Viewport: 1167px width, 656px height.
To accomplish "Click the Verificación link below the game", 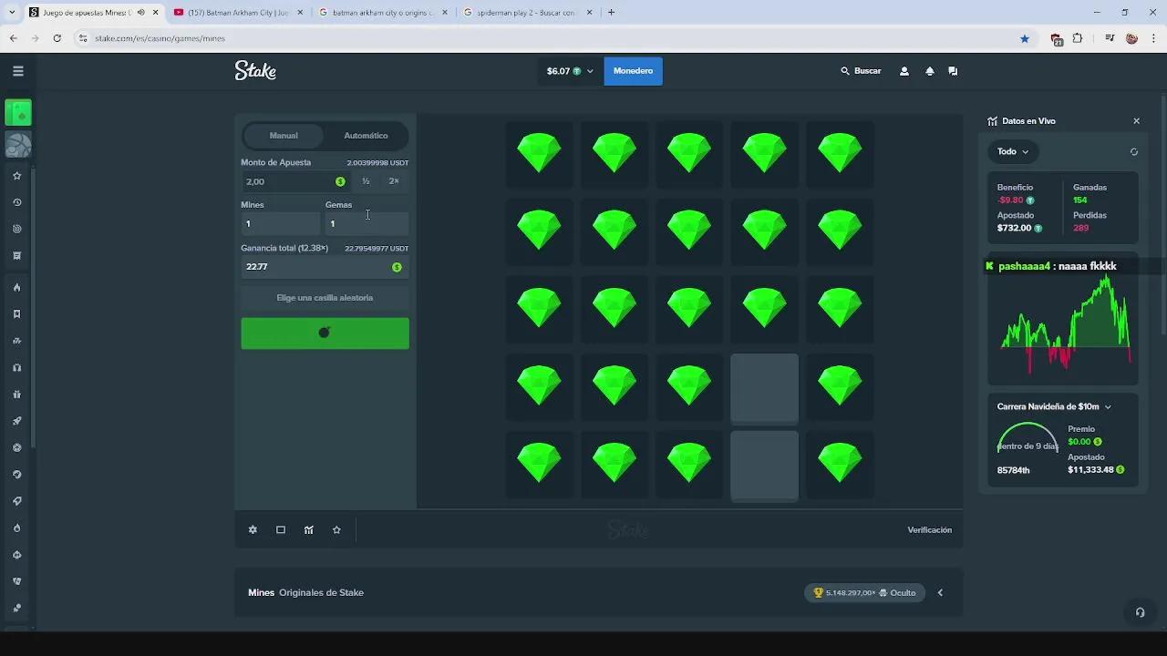I will (x=929, y=530).
